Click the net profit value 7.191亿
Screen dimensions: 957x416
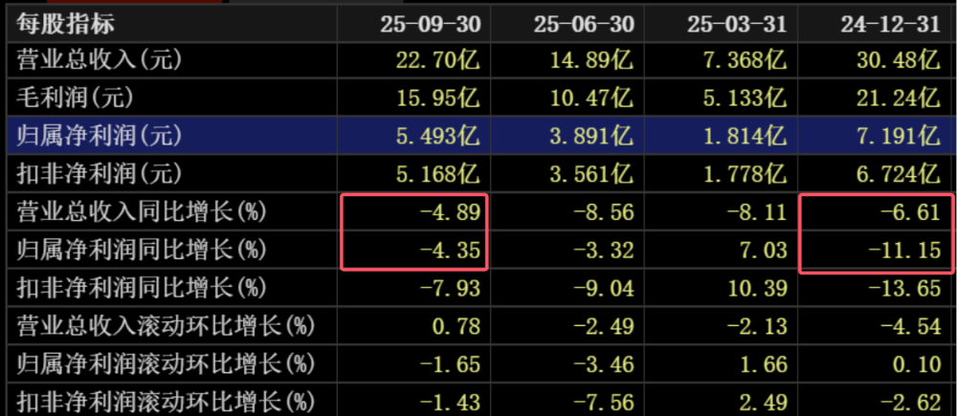(x=898, y=136)
